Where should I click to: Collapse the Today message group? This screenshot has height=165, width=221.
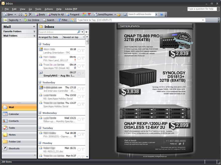[40, 44]
